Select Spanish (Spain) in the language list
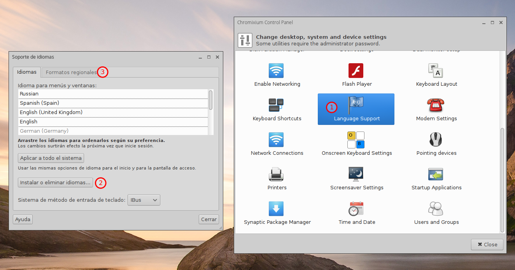The image size is (515, 270). [x=113, y=103]
